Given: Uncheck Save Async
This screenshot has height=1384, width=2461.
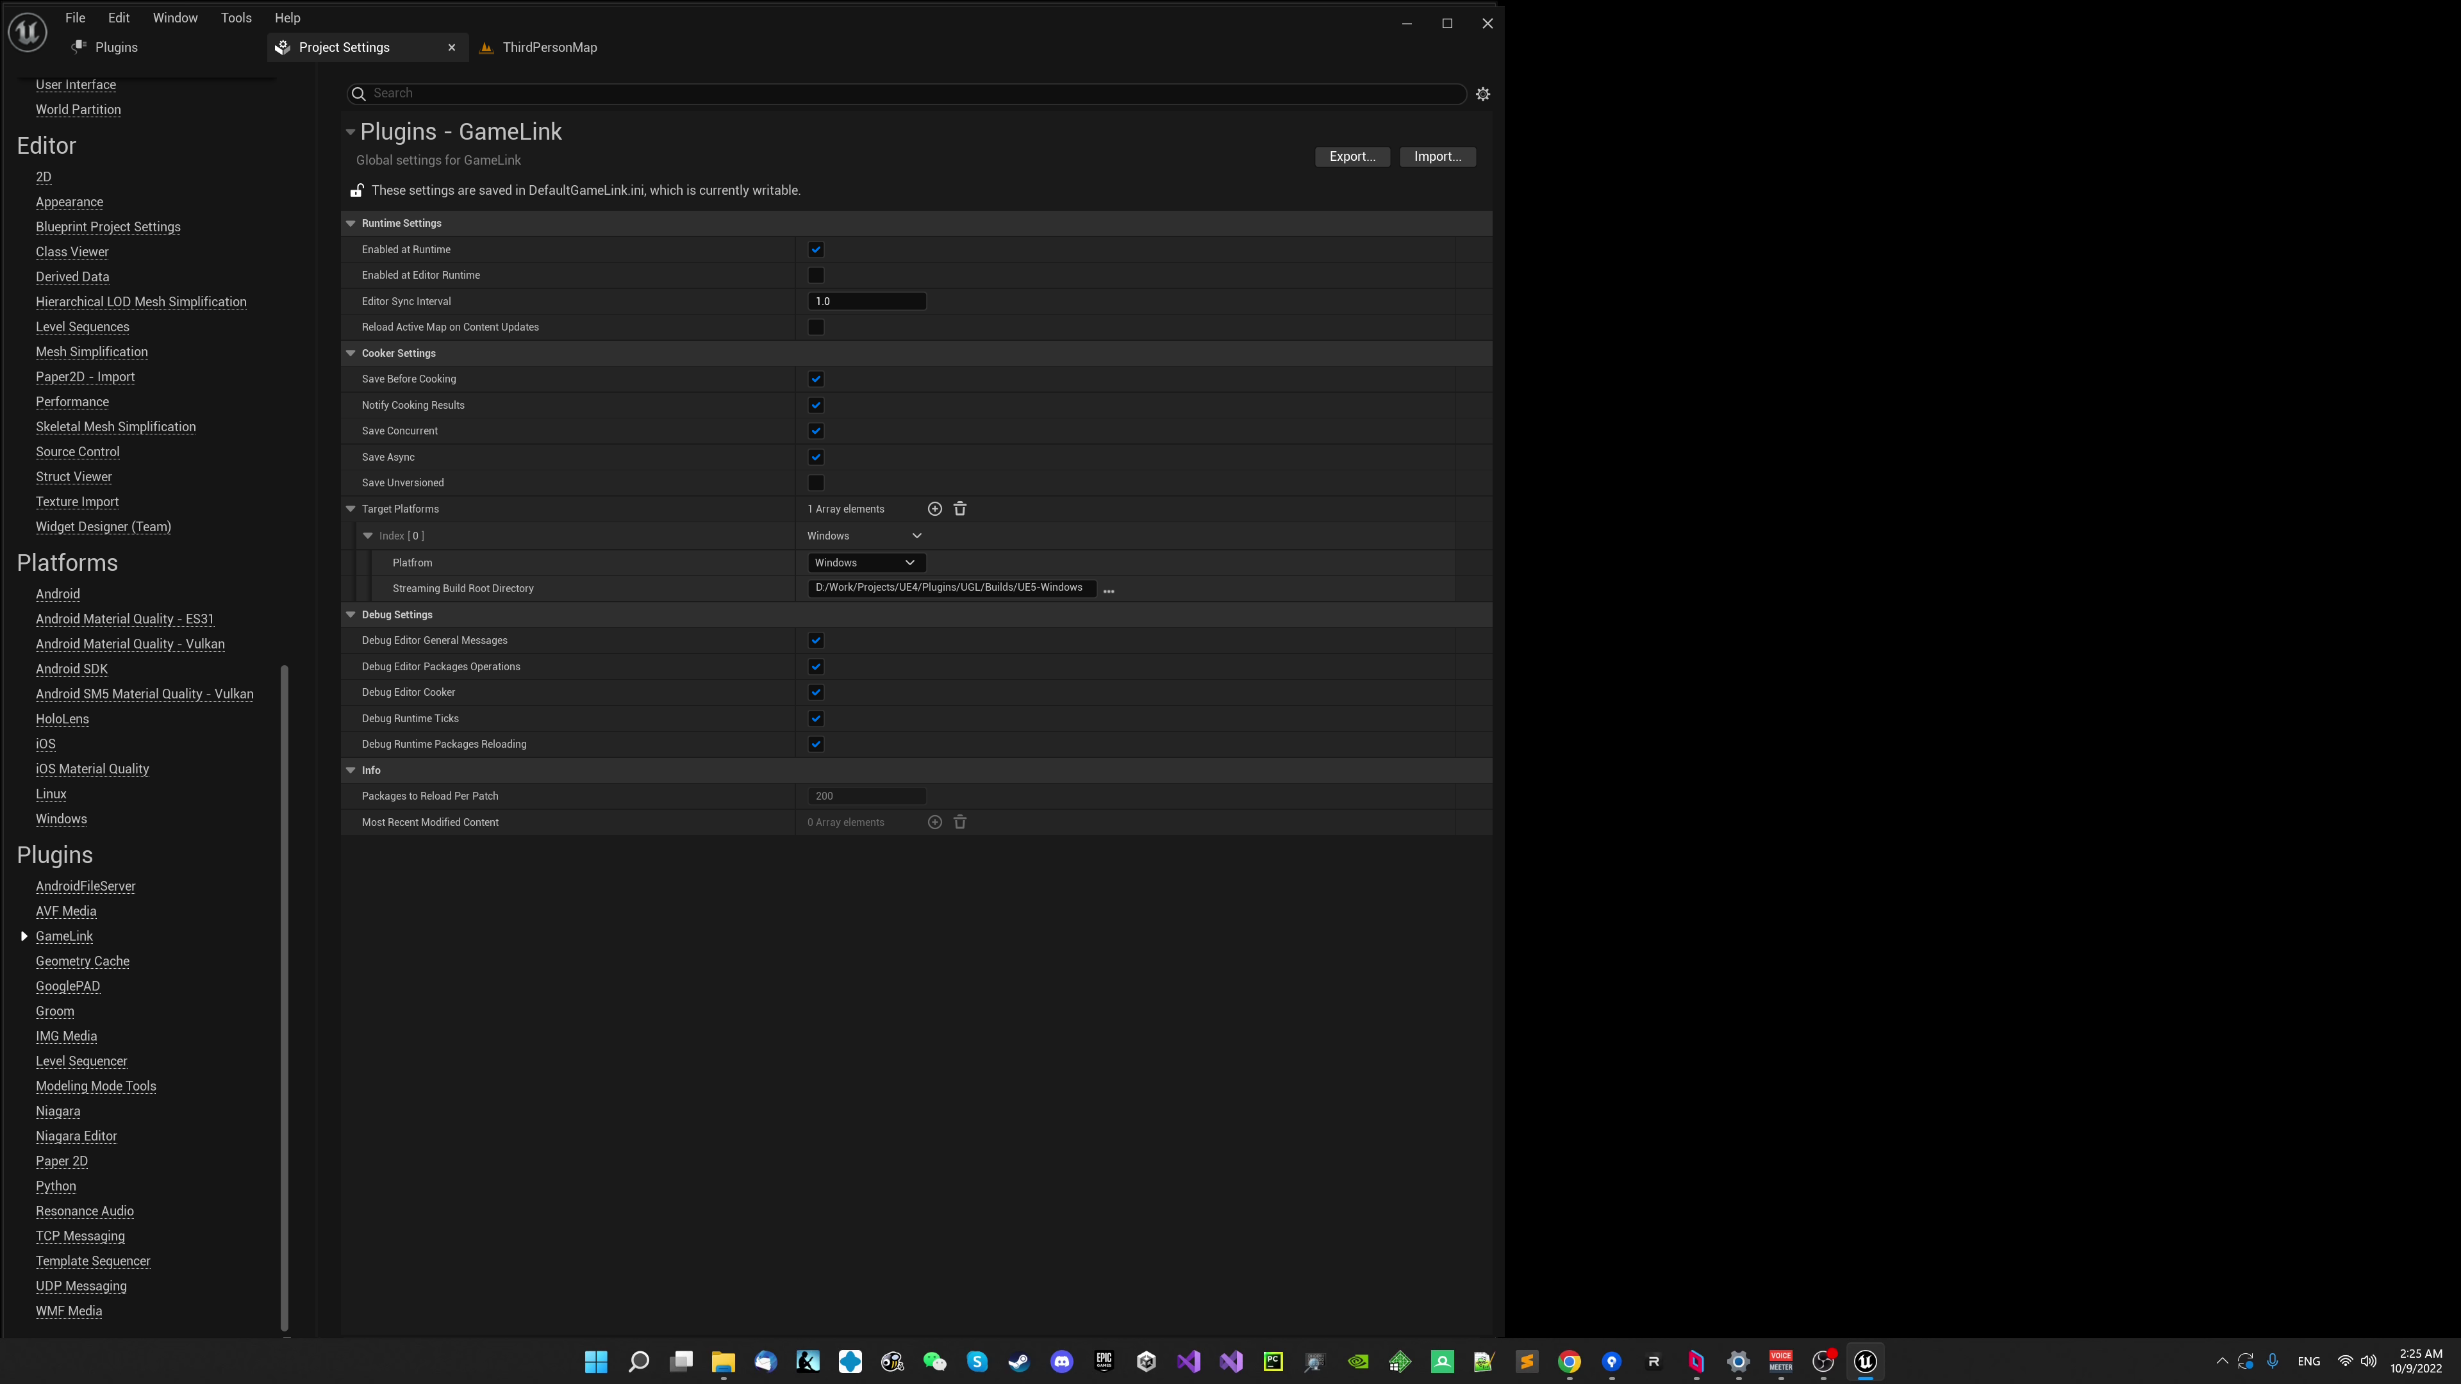Looking at the screenshot, I should [816, 457].
